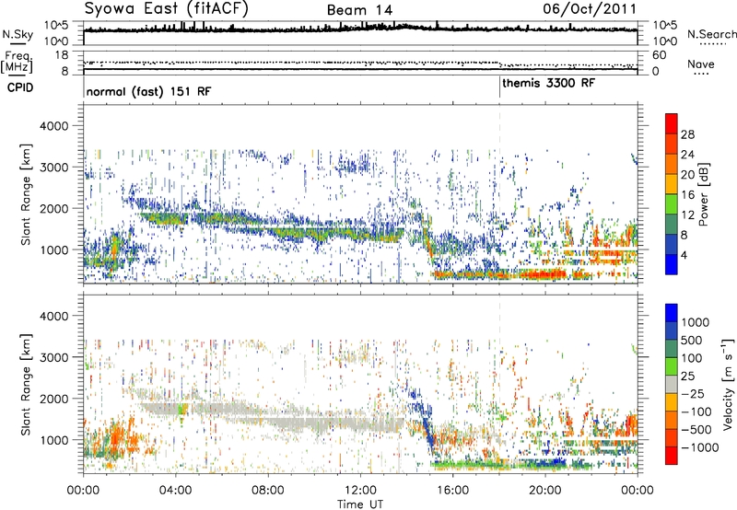Viewport: 737px width, 510px height.
Task: Click the '12' label on the power colorbar
Action: tap(687, 215)
